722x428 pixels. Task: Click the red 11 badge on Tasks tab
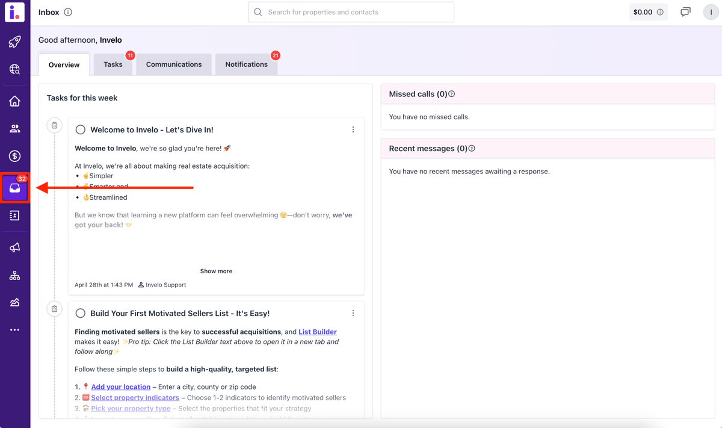pyautogui.click(x=130, y=55)
